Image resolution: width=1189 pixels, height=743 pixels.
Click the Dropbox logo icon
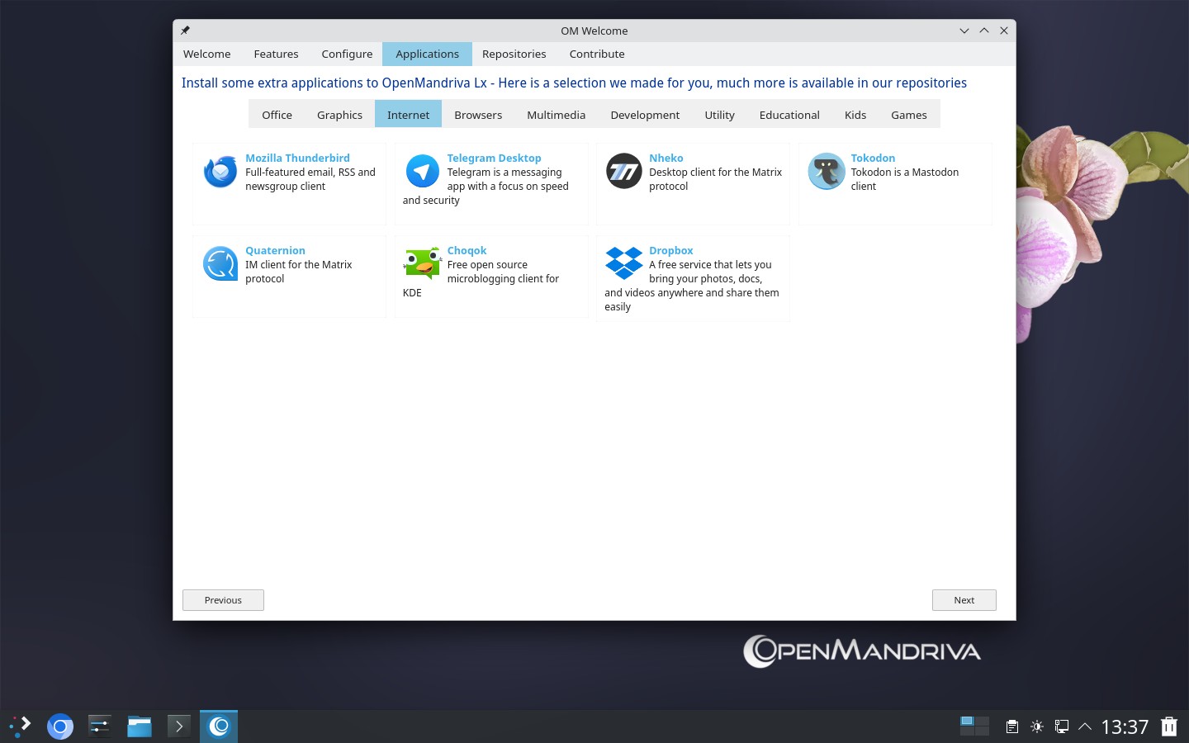(x=624, y=263)
